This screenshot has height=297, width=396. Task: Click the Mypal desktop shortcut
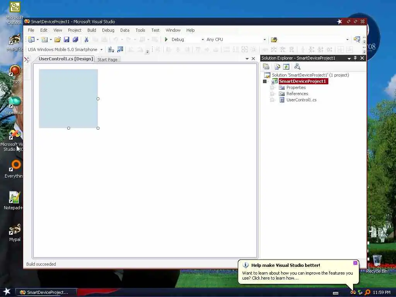coord(15,232)
